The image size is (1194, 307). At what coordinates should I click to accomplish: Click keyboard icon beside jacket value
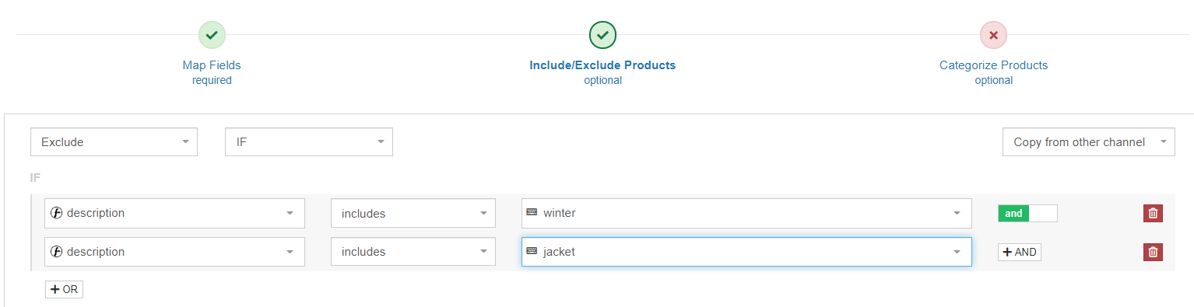coord(532,251)
